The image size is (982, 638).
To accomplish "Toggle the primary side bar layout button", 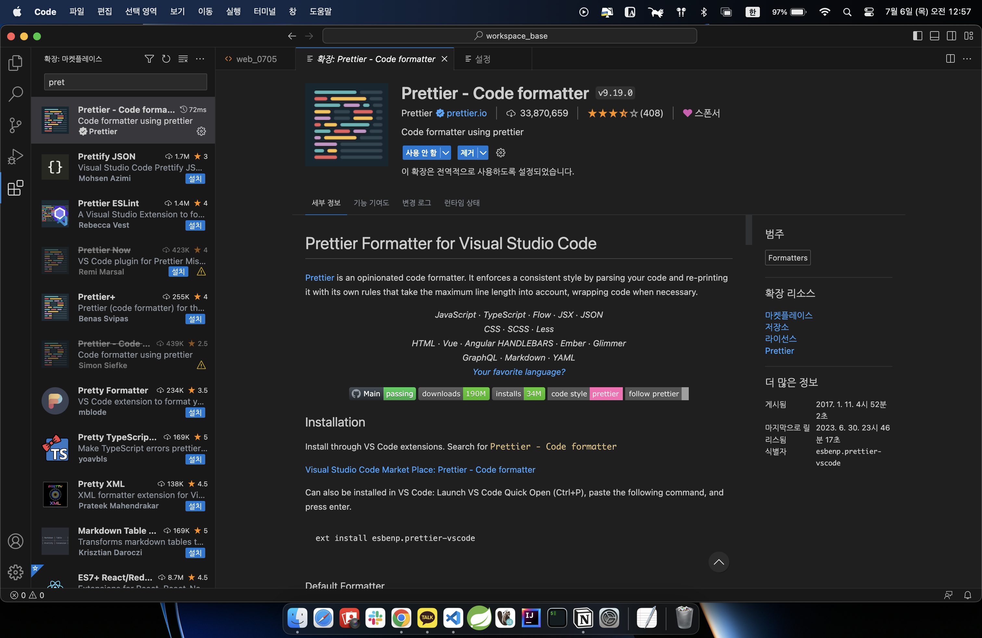I will [917, 36].
